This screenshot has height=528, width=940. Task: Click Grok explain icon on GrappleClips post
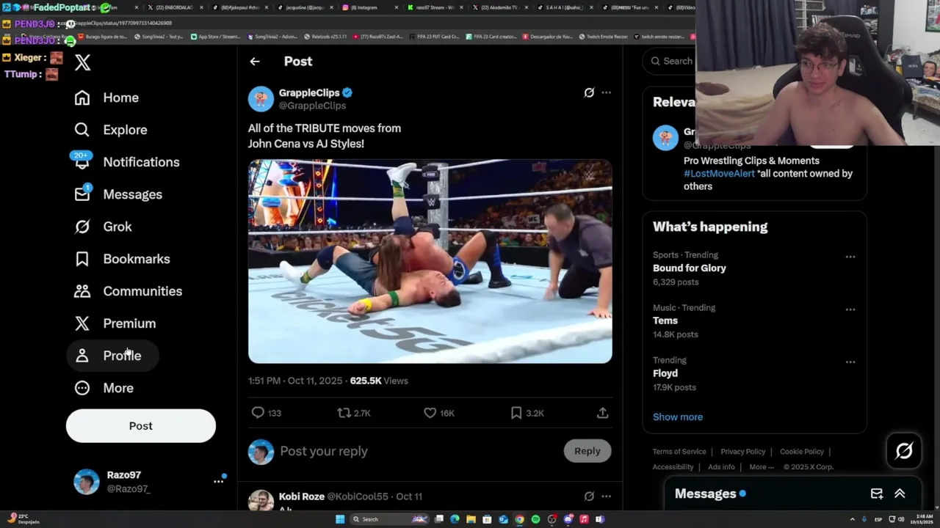pos(589,92)
